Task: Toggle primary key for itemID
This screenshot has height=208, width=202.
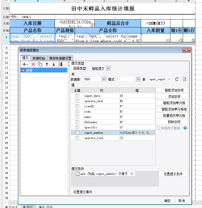Action: coord(77,106)
